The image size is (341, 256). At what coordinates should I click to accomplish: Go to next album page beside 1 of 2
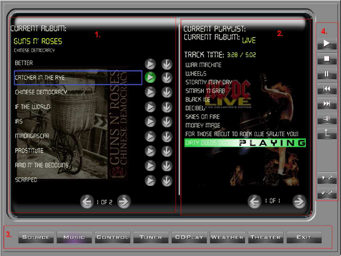coord(124,202)
